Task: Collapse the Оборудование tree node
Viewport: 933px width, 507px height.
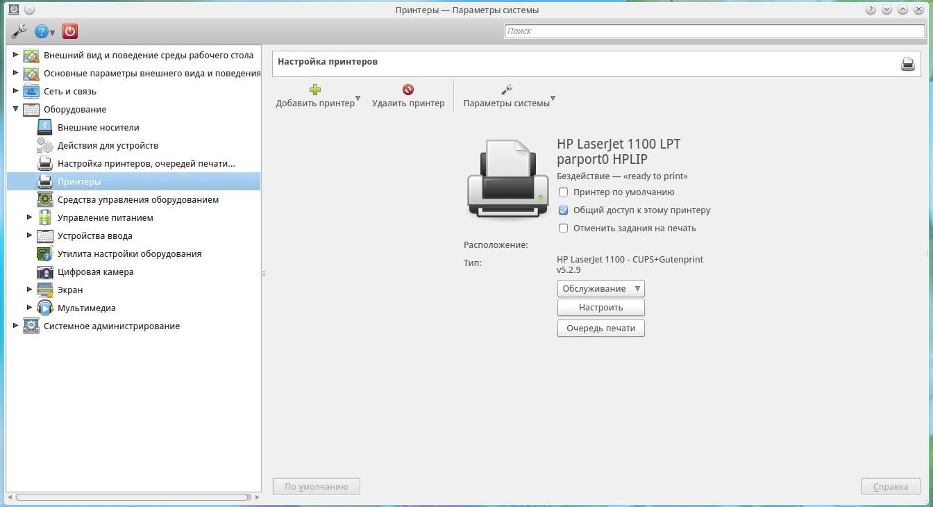Action: click(15, 109)
